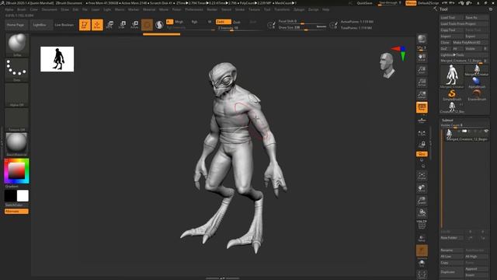Click the Zoom document icon
The image size is (497, 280).
(x=422, y=69)
